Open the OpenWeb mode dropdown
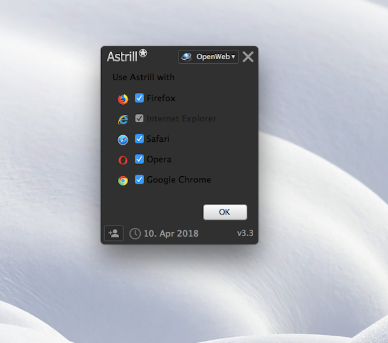 [208, 57]
